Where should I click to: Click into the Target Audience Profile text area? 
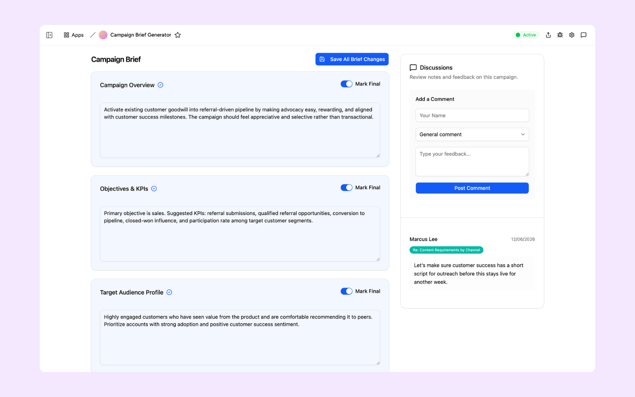[240, 337]
